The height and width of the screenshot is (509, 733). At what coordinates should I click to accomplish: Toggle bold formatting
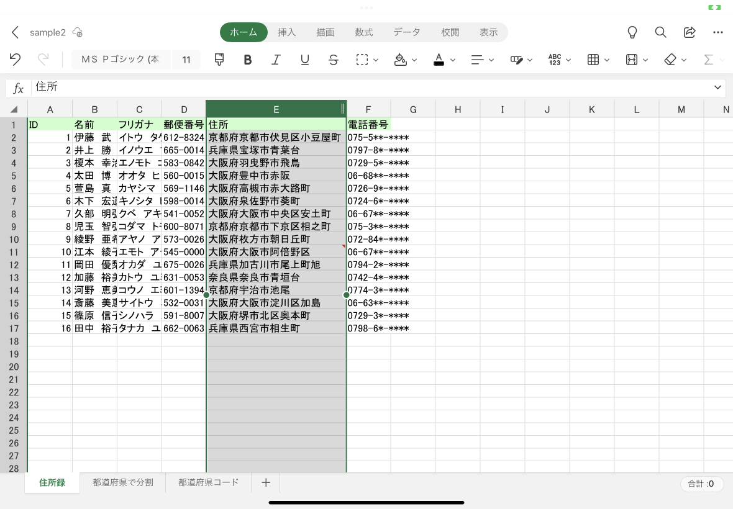[x=248, y=60]
